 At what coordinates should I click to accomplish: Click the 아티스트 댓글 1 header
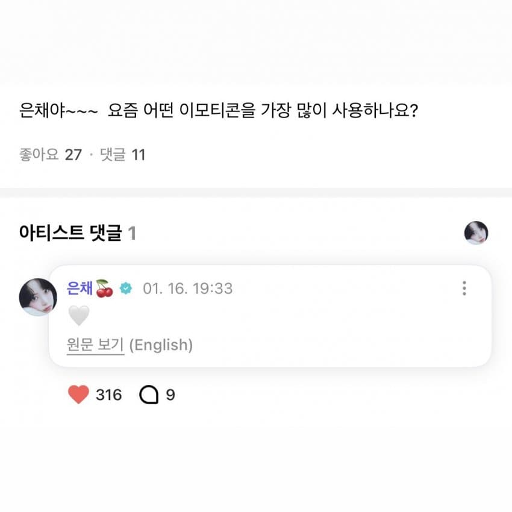pos(70,233)
